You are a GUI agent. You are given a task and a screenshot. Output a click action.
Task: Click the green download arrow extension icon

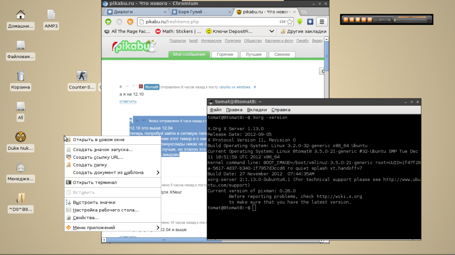300,22
